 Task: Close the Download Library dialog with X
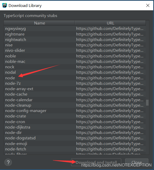(148, 5)
